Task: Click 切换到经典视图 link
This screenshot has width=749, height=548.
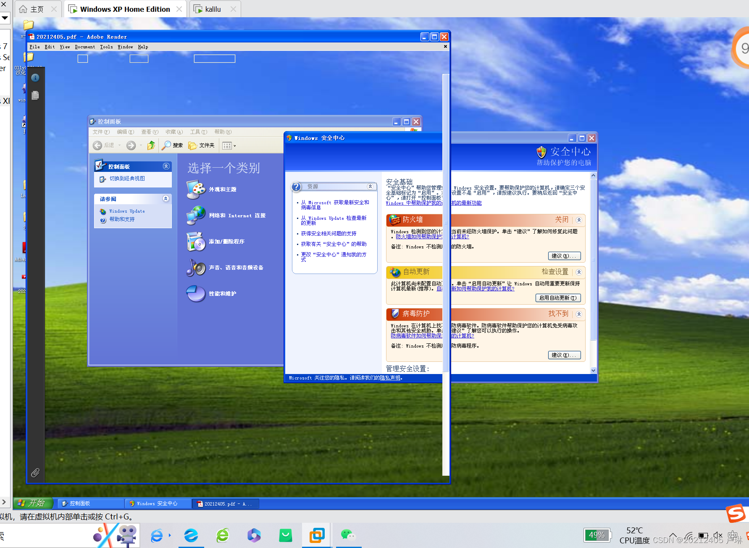Action: click(x=127, y=179)
